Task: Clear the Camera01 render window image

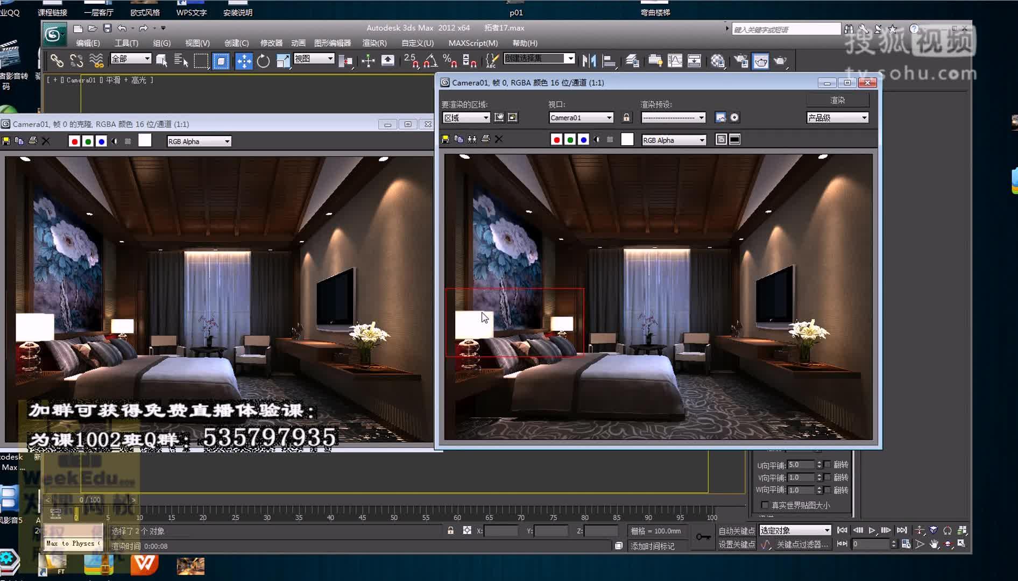Action: tap(499, 139)
